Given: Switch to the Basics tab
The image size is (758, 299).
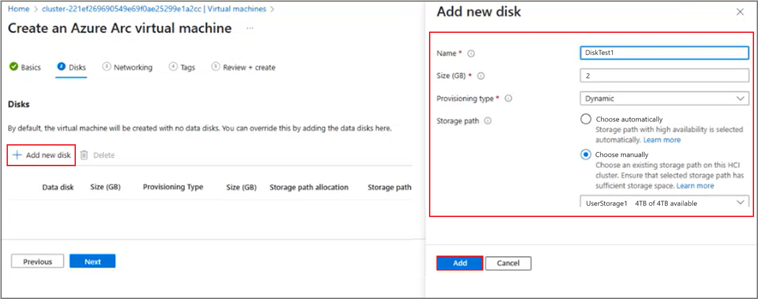Looking at the screenshot, I should point(25,67).
